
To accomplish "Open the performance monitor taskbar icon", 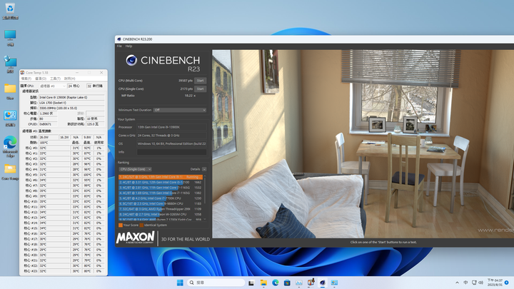I will 299,283.
